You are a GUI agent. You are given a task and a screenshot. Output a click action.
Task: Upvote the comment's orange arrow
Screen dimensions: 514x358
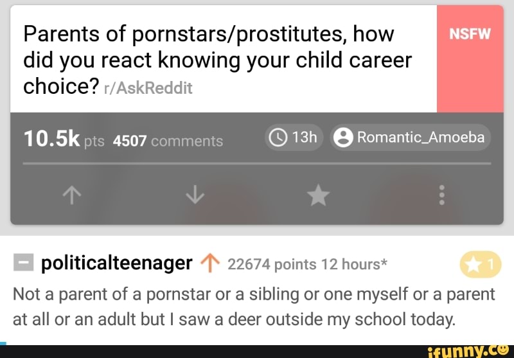tap(211, 264)
